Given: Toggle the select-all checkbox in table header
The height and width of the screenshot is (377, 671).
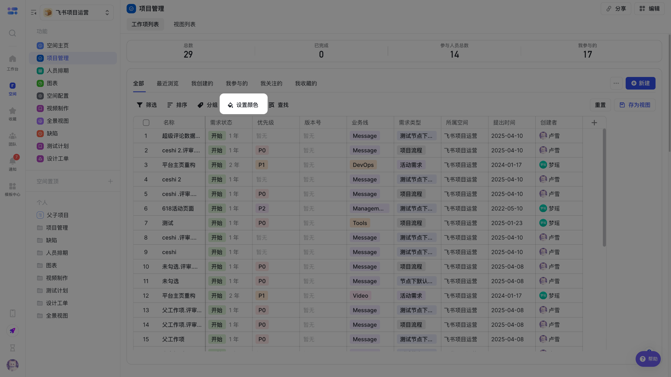Looking at the screenshot, I should 146,123.
